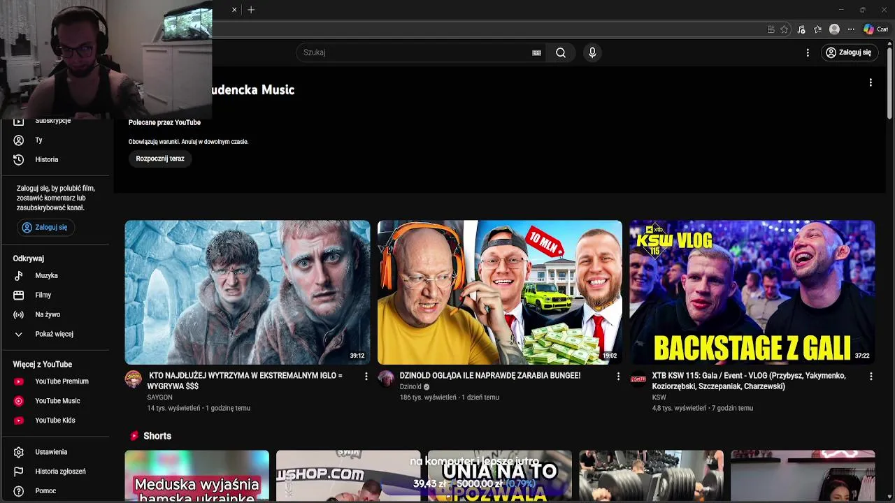Open the Bungee 10 MLN video thumbnail
895x503 pixels.
point(500,293)
